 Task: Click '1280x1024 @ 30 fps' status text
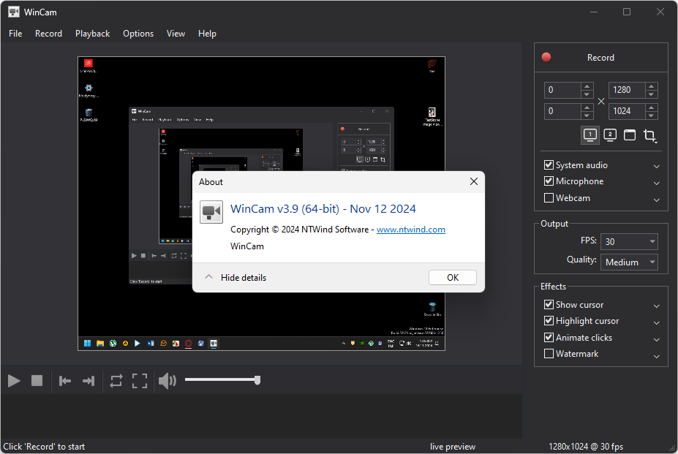[x=586, y=447]
